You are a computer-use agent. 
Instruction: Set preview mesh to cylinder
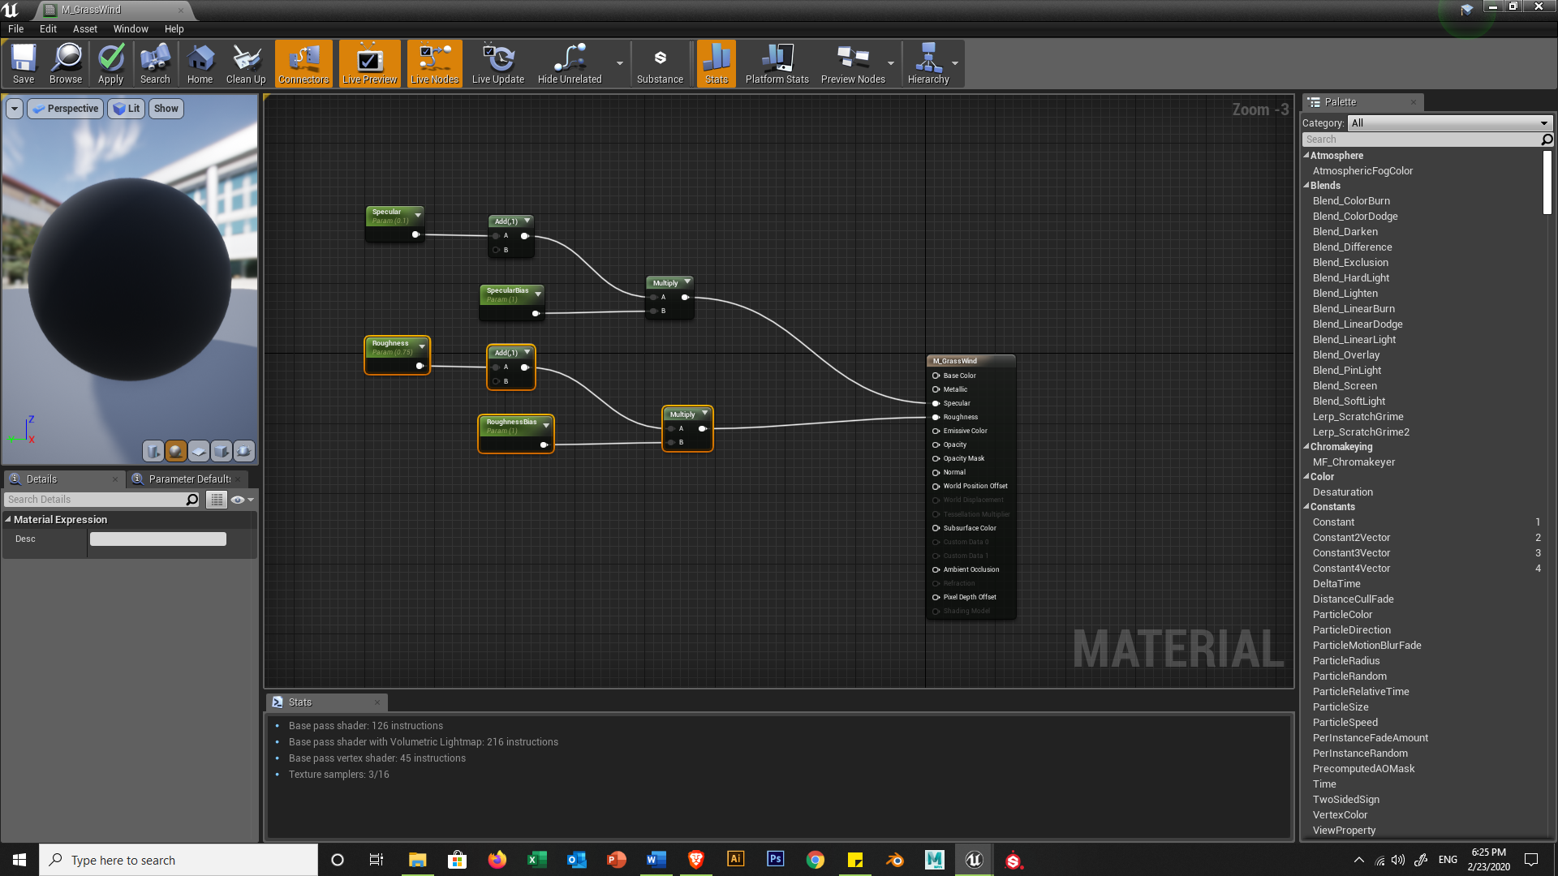pyautogui.click(x=153, y=451)
